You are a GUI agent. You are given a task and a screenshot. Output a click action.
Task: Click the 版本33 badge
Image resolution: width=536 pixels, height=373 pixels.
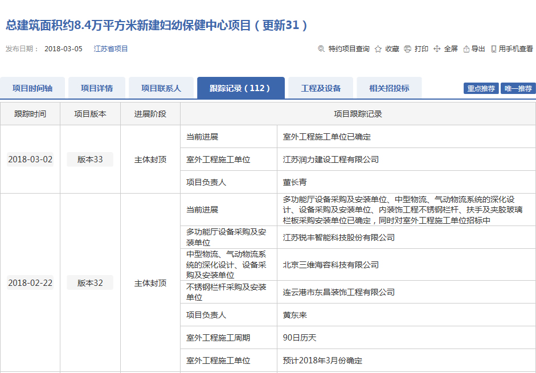90,159
